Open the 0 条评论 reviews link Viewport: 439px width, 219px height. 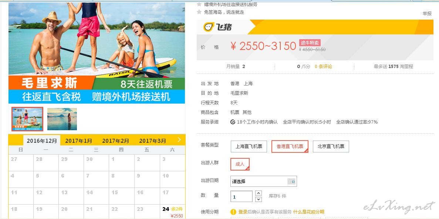(323, 66)
